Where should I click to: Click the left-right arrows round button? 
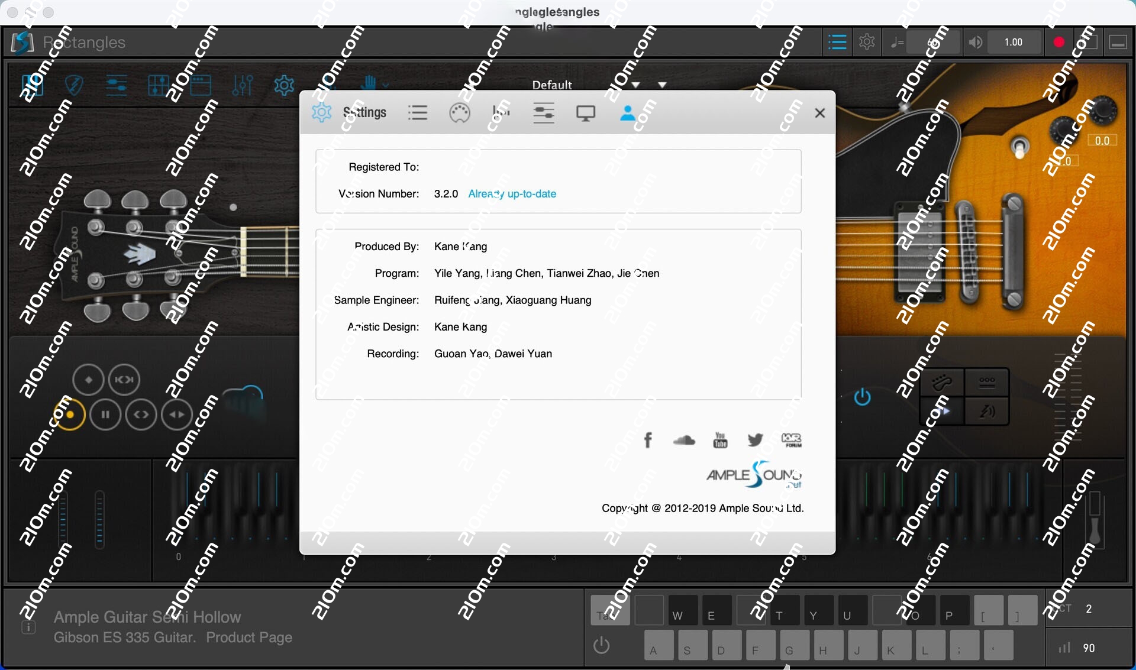[x=177, y=415]
